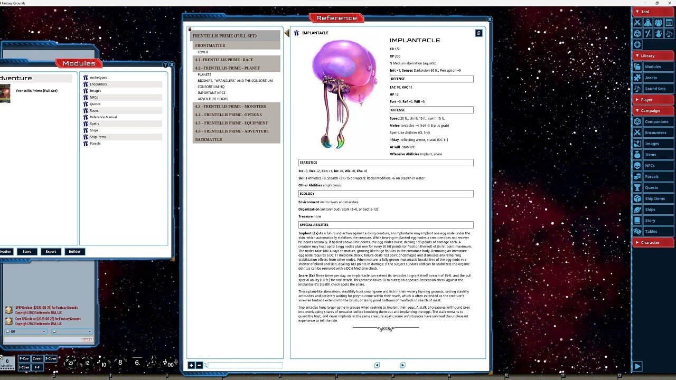Open the Story campaign panel
Screen dimensions: 676x380
[x=656, y=220]
